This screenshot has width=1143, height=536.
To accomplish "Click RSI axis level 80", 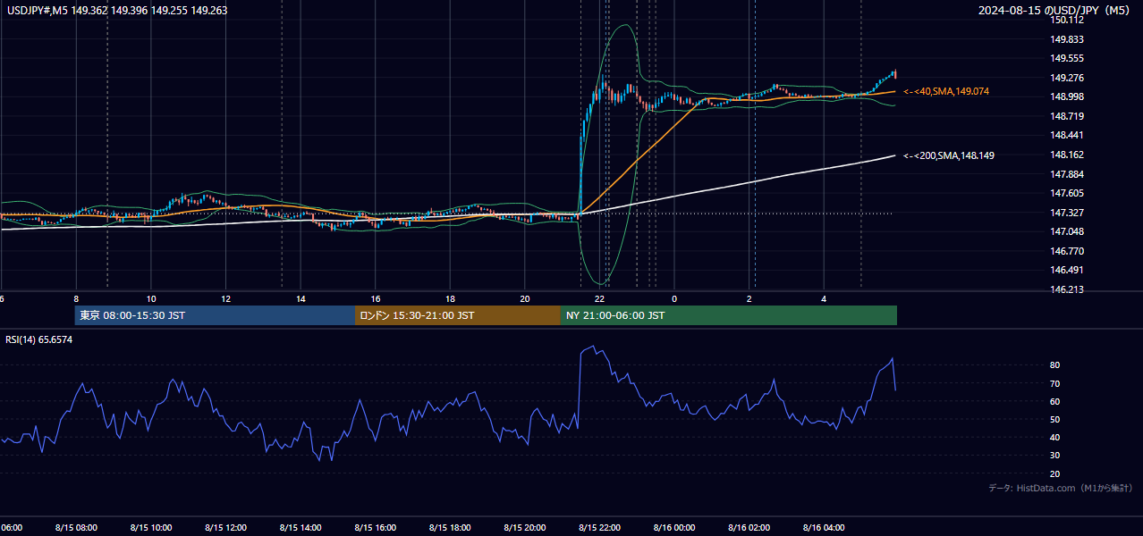I will point(1055,365).
